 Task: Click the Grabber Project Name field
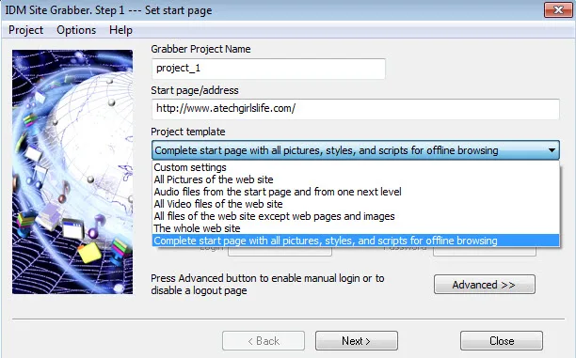click(268, 69)
